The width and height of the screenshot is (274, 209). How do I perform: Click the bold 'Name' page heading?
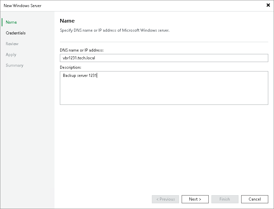[67, 21]
